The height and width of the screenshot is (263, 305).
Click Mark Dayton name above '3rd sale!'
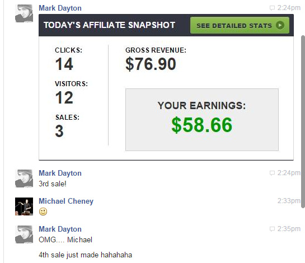[60, 173]
